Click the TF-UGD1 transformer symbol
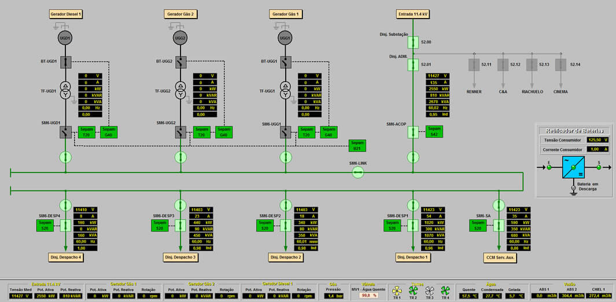 click(x=65, y=90)
